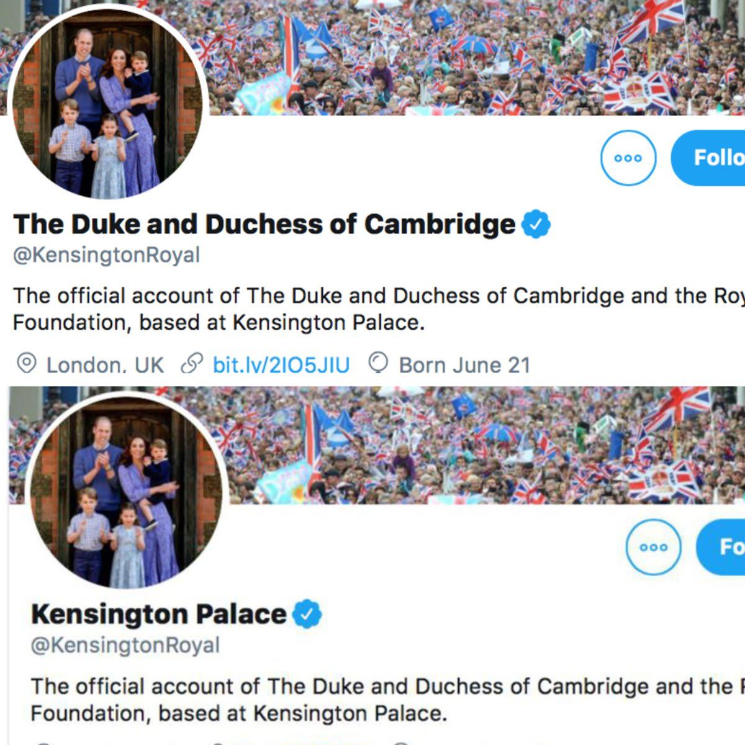
Task: Click the birthday balloon icon
Action: click(x=378, y=364)
